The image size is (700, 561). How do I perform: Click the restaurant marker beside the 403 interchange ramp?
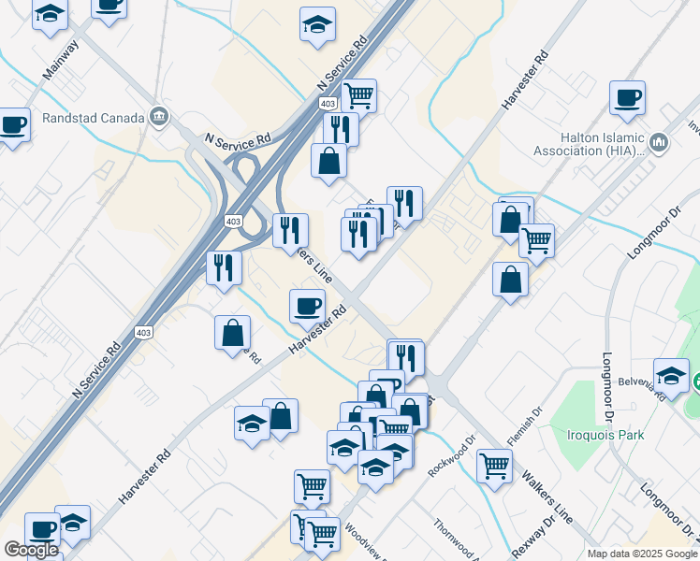224,271
